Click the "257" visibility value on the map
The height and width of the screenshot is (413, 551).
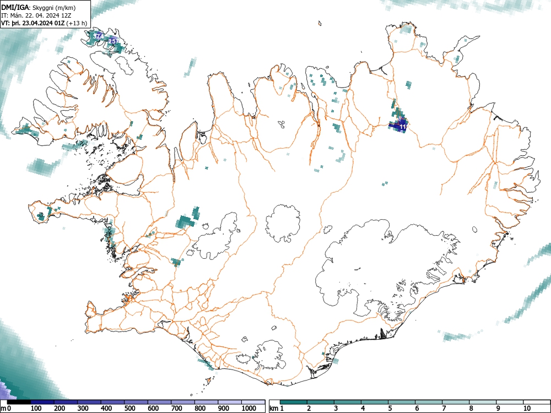(113, 41)
